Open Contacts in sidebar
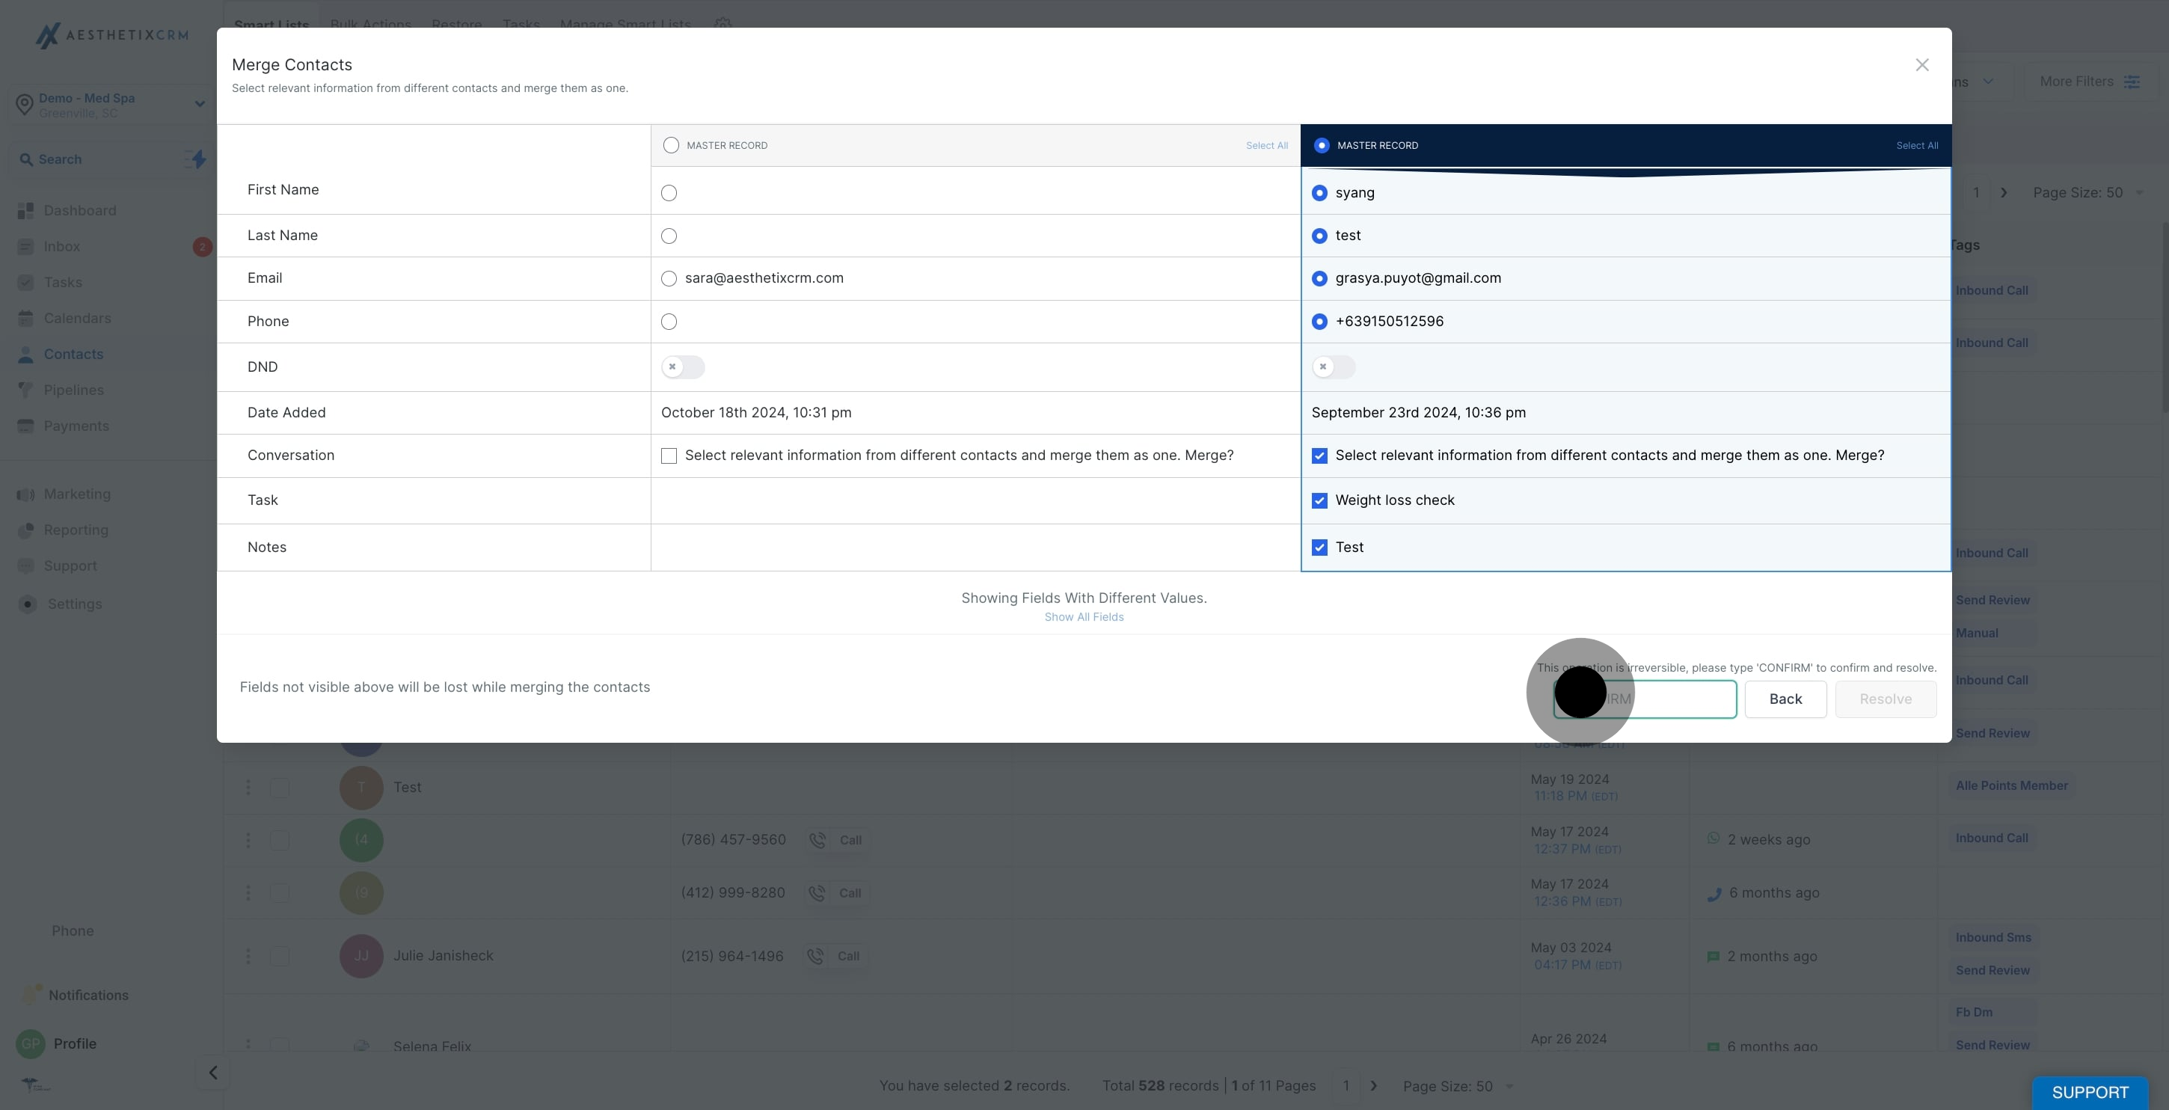Screen dimensions: 2169x1110 click(x=73, y=355)
